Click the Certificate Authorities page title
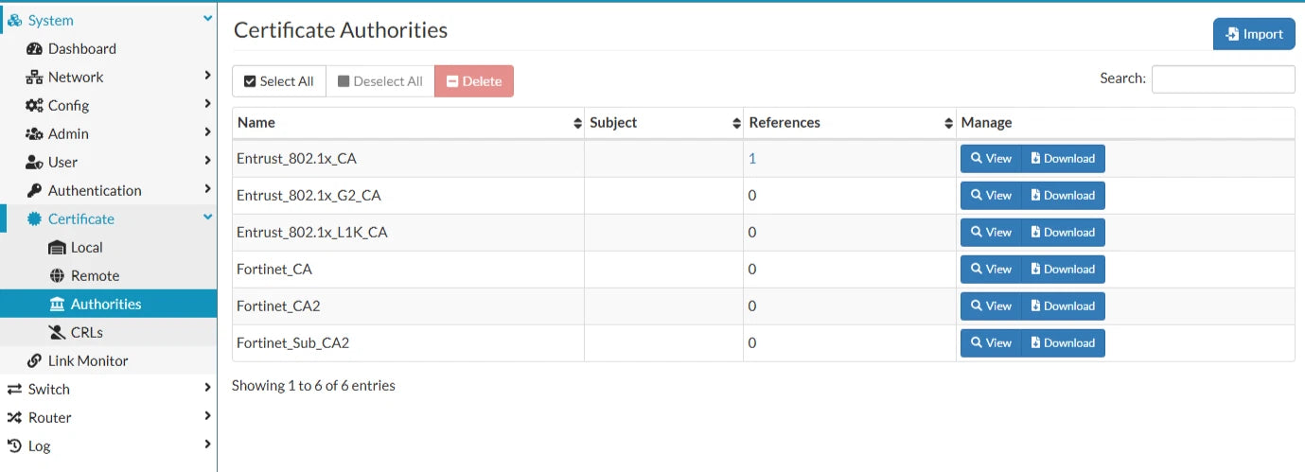1305x472 pixels. tap(341, 30)
